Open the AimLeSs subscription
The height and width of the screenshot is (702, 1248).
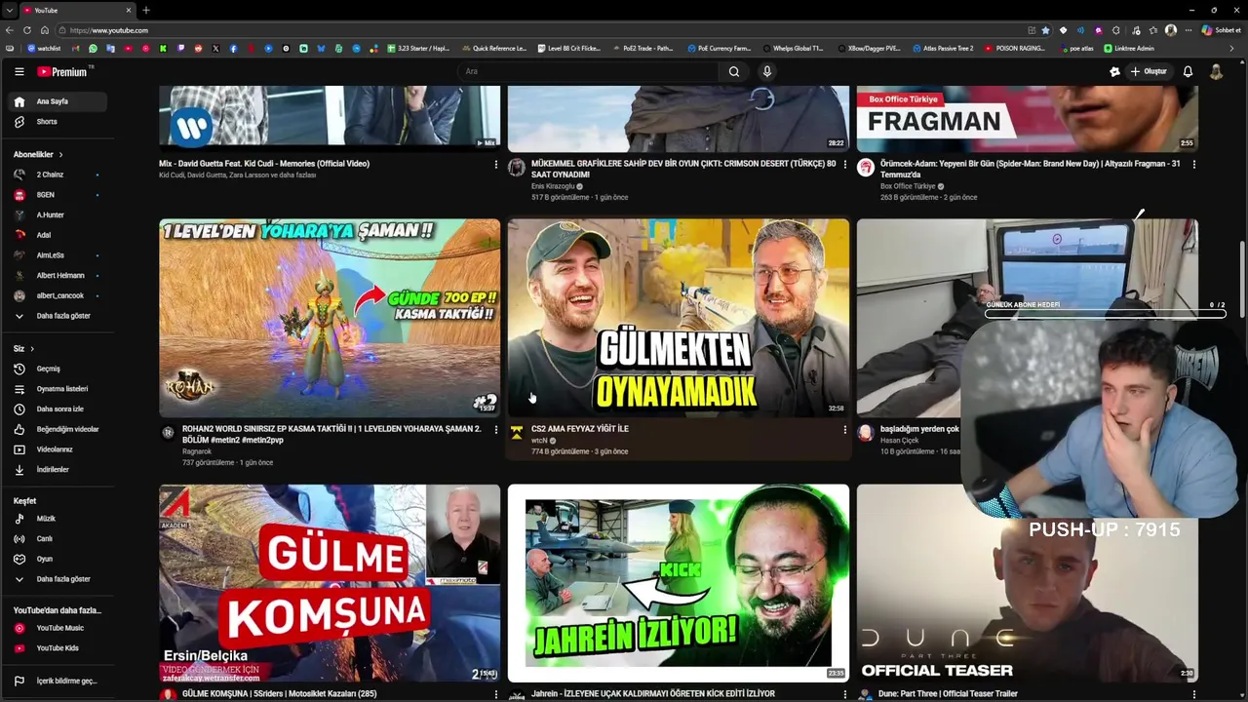point(58,255)
